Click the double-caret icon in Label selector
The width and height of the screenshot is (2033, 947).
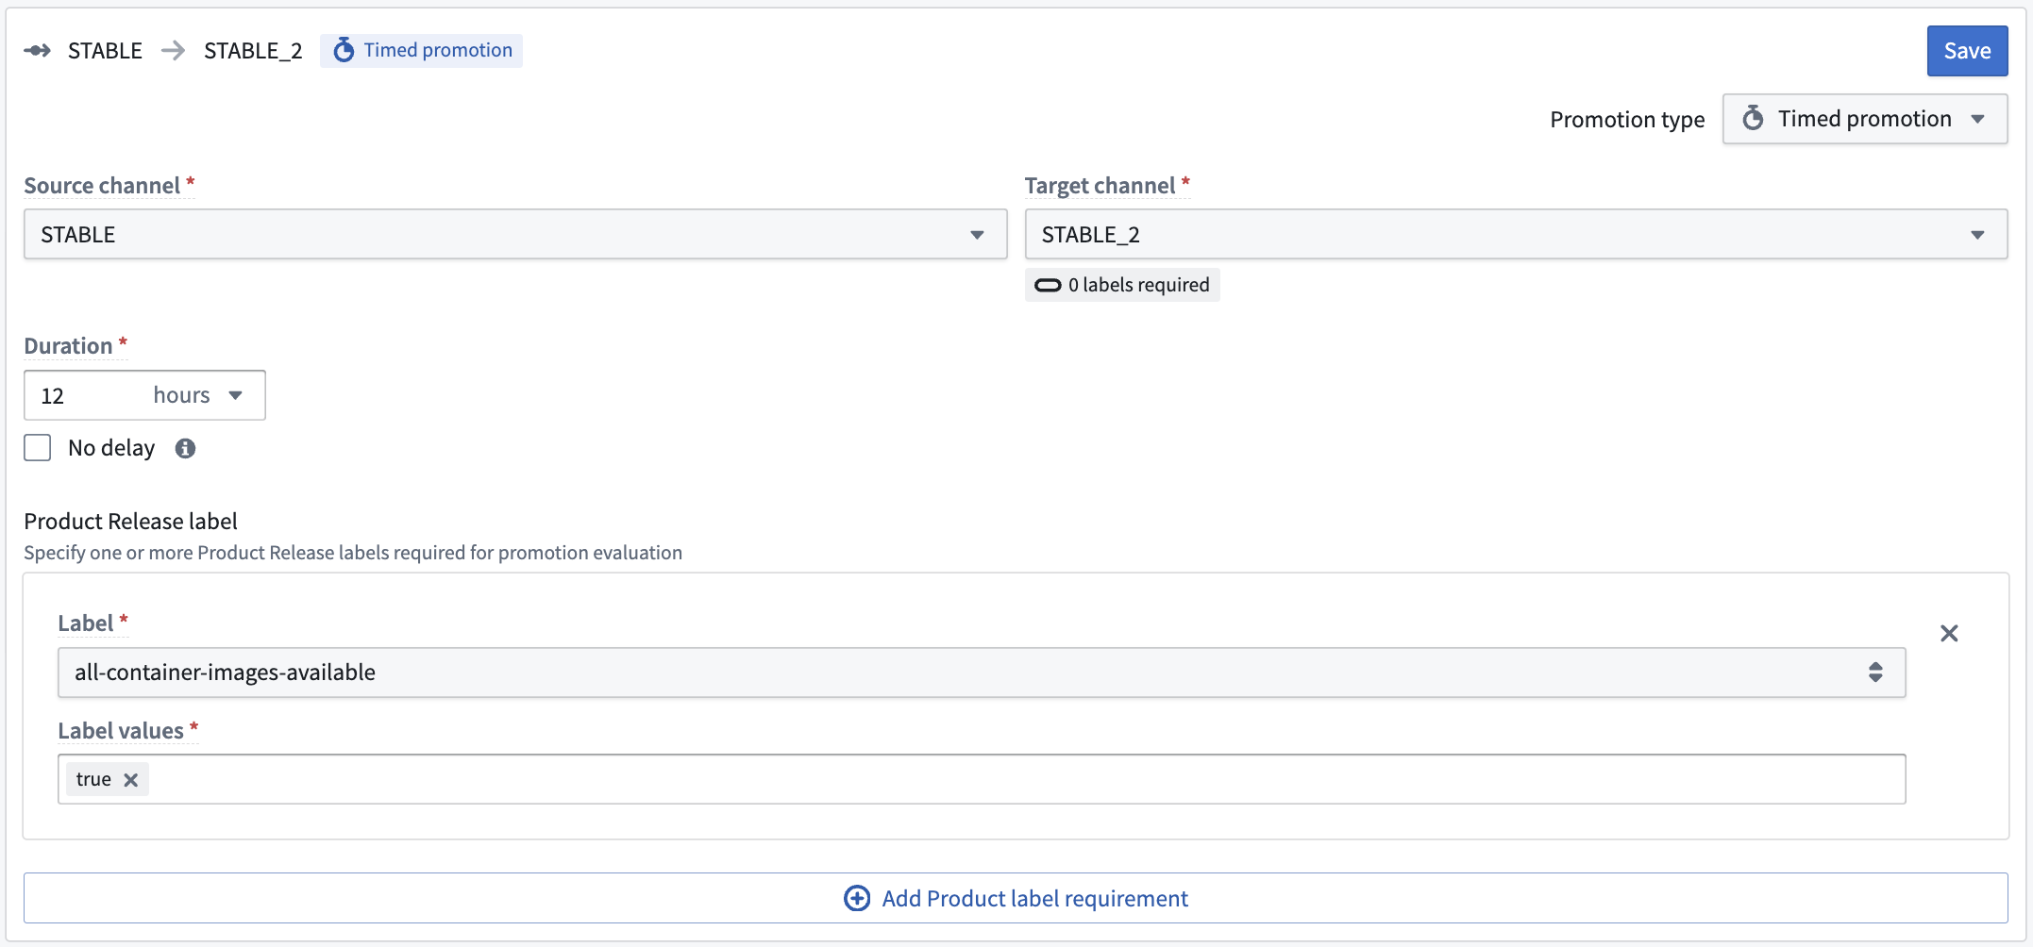(1875, 673)
